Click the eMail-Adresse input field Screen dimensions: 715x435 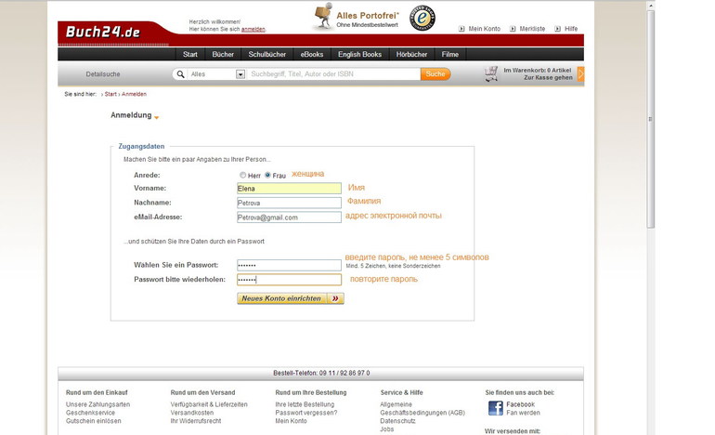click(289, 217)
